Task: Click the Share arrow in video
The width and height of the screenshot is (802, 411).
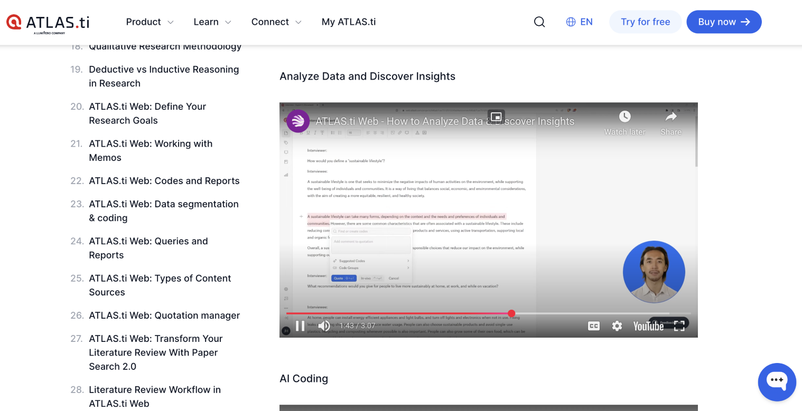Action: tap(671, 117)
